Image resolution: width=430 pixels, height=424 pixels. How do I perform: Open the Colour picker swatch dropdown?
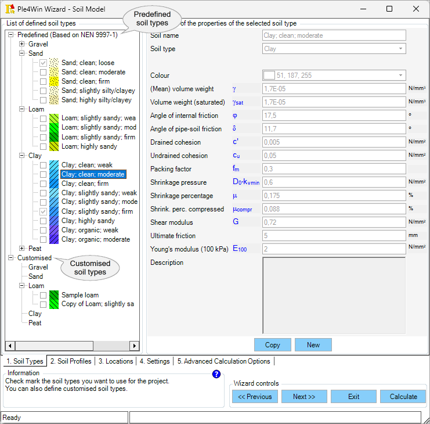pyautogui.click(x=400, y=76)
